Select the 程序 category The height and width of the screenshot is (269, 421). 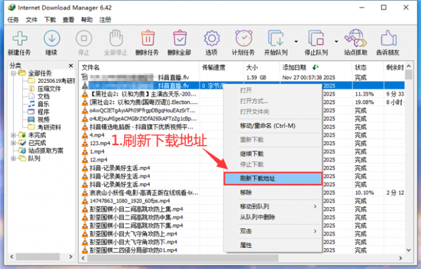click(x=43, y=112)
